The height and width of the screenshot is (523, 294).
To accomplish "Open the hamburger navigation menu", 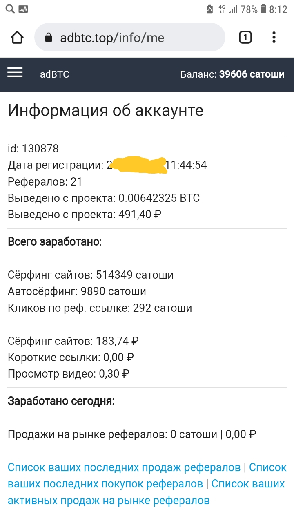I will (15, 73).
